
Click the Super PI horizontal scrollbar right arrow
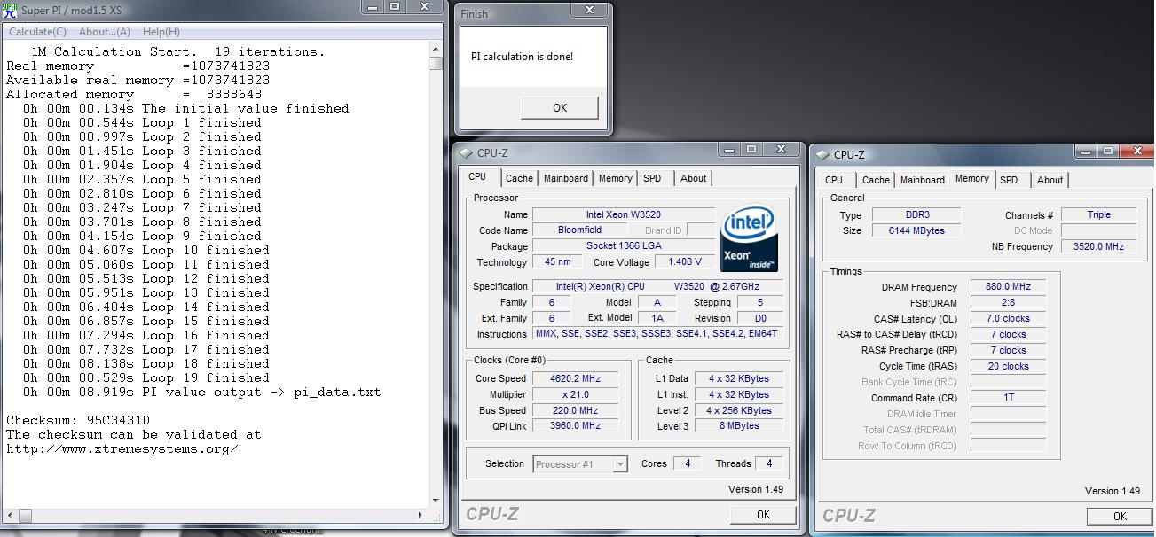pyautogui.click(x=421, y=515)
